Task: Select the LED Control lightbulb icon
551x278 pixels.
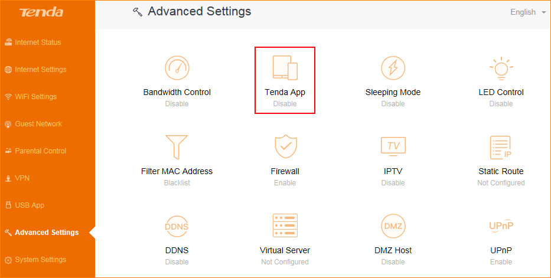Action: tap(501, 68)
